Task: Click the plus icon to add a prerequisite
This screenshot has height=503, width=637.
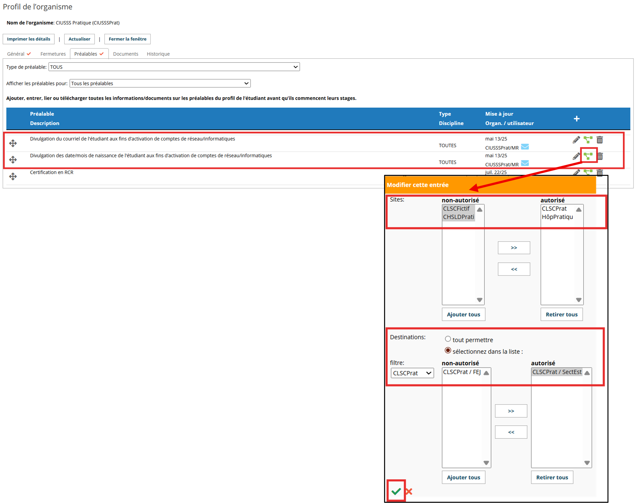Action: (577, 119)
